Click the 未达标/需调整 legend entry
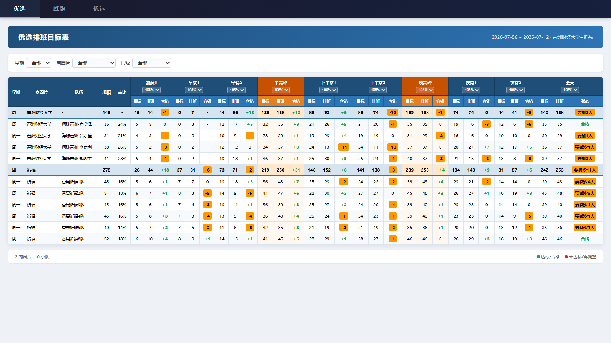This screenshot has height=343, width=611. click(580, 257)
